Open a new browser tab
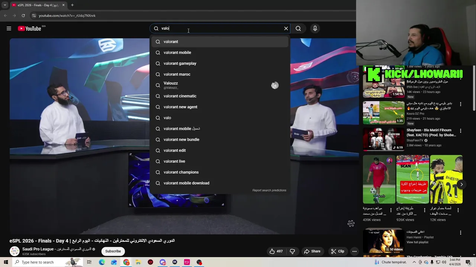The height and width of the screenshot is (267, 476). click(72, 5)
